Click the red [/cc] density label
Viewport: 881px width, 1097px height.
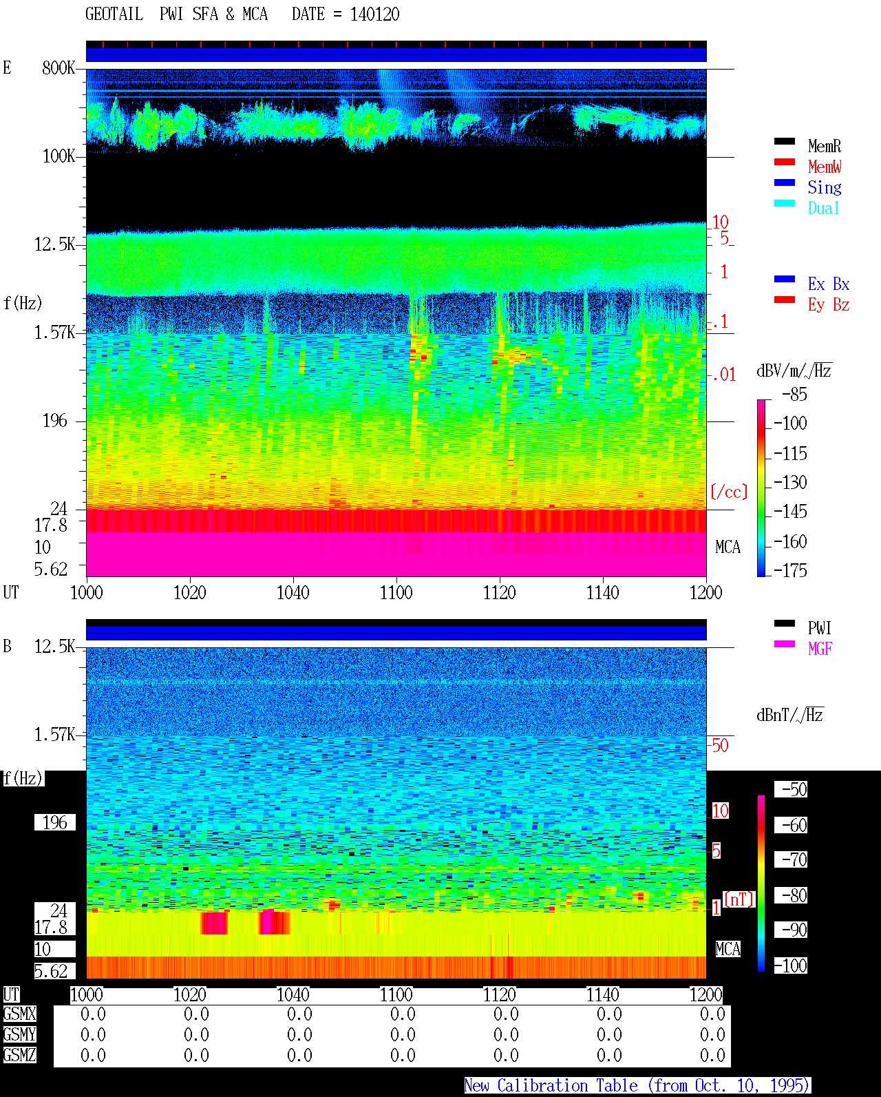point(729,492)
